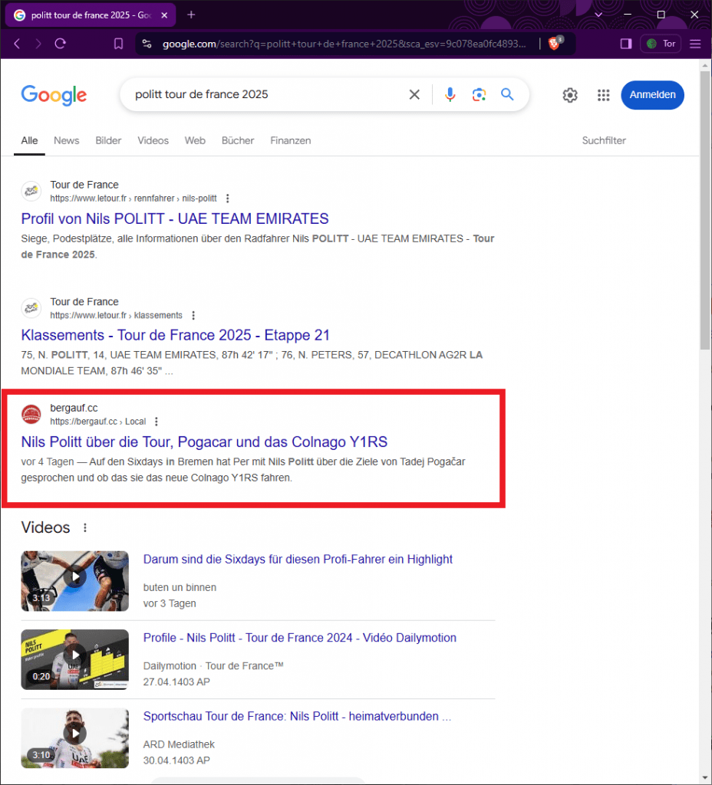Expand options for bergauf.cc result
This screenshot has width=712, height=785.
pyautogui.click(x=157, y=422)
